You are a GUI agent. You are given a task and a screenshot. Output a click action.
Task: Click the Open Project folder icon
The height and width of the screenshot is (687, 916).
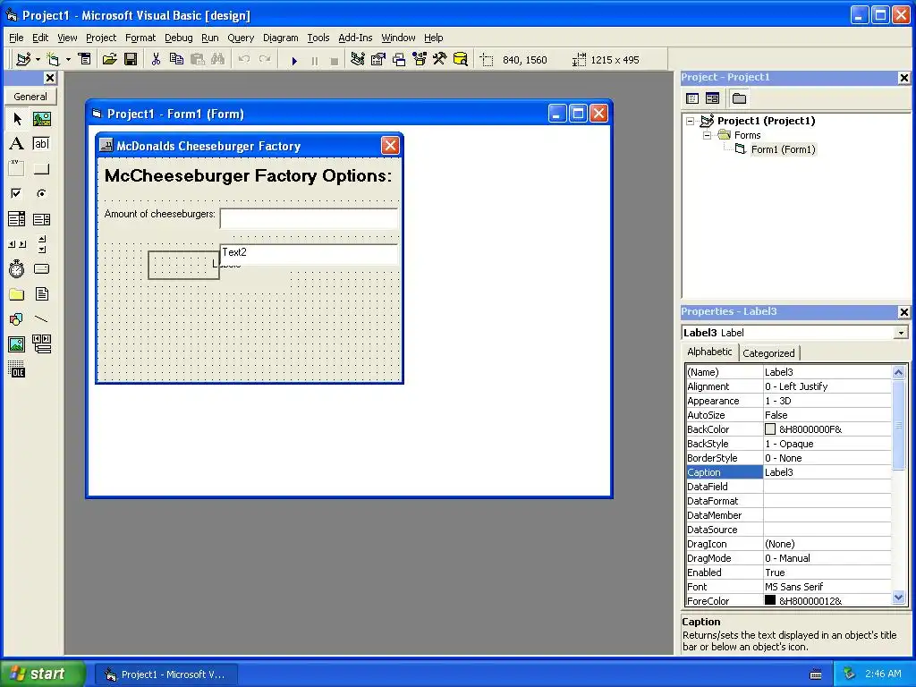click(x=109, y=59)
